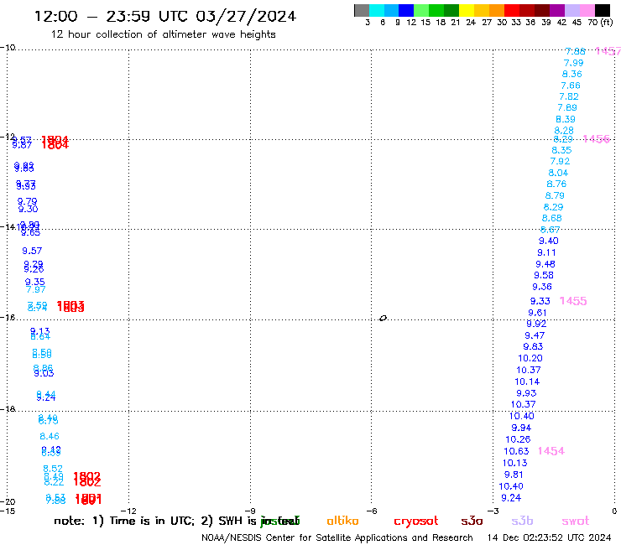
Task: Click the '9.58' wave height value
Action: [x=544, y=275]
